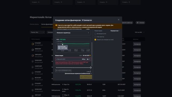Enable the Активация сетки checkbox
The width and height of the screenshot is (172, 97).
pos(95,34)
